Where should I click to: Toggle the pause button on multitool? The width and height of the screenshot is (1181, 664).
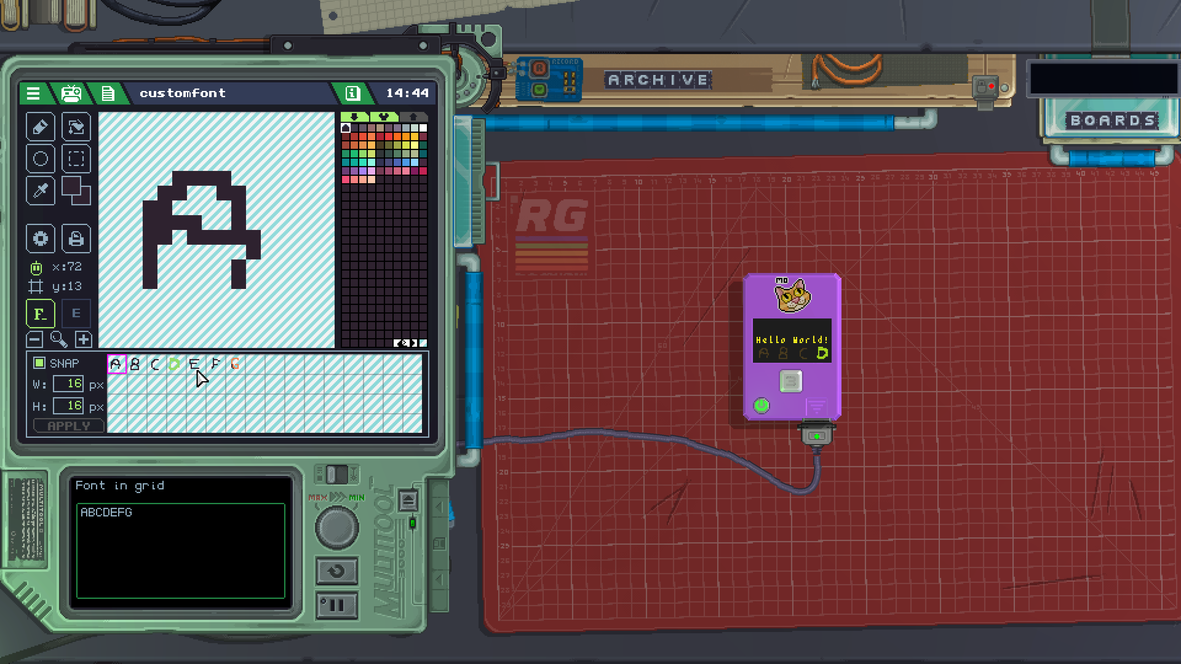pyautogui.click(x=337, y=605)
